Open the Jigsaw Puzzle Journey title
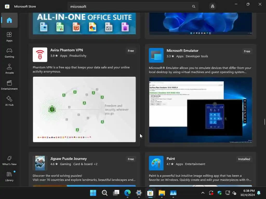Screen dimensions: 266x199 (68, 159)
